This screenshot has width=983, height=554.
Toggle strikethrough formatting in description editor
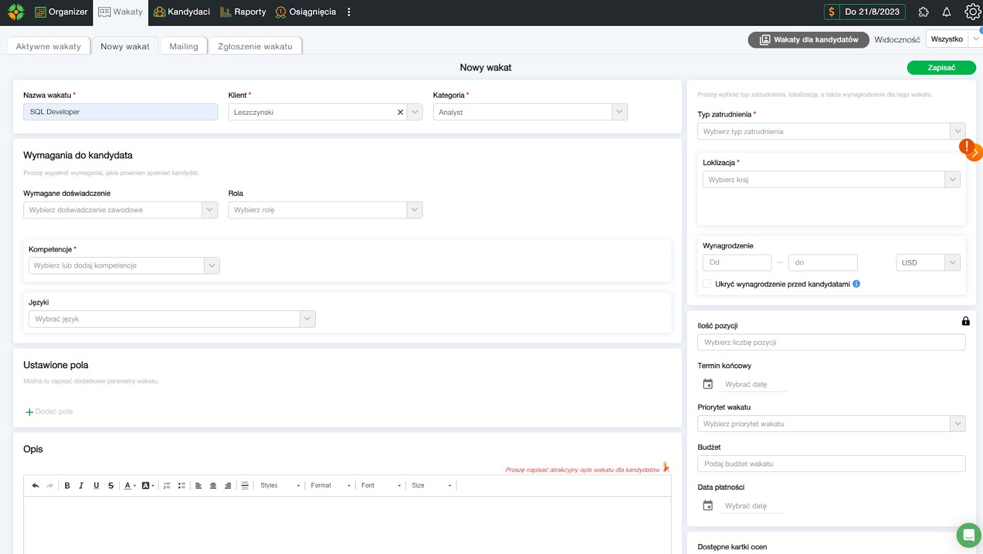point(111,485)
